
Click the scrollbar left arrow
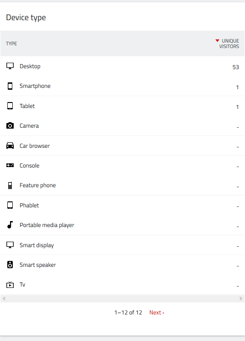(4, 298)
